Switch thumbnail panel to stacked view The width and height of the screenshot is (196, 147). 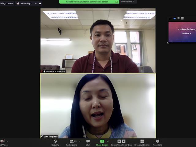pyautogui.click(x=179, y=18)
